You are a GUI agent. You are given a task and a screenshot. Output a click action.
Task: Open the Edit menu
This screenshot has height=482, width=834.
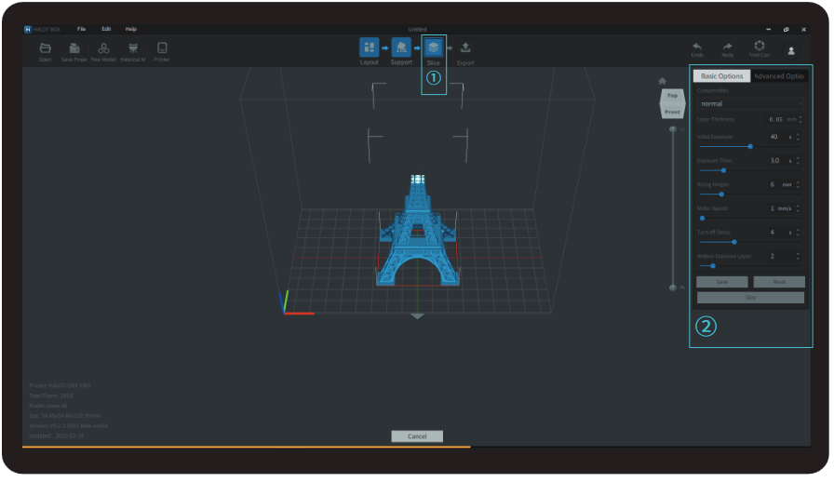pos(106,29)
